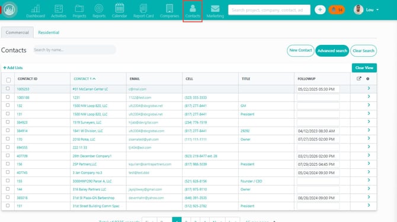Check the select-all checkbox in header
The image size is (397, 222).
8,80
